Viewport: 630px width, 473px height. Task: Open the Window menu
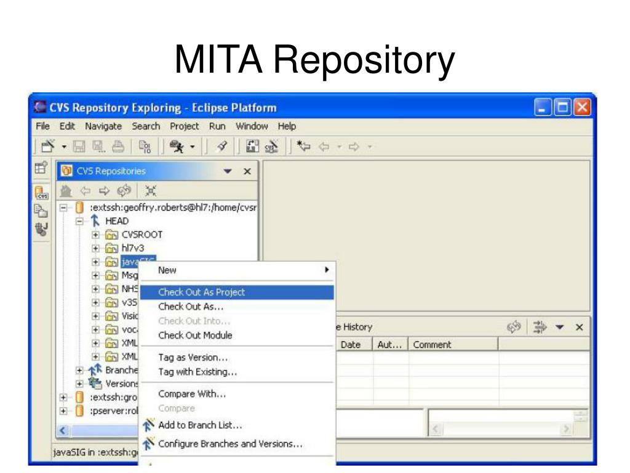[x=252, y=126]
